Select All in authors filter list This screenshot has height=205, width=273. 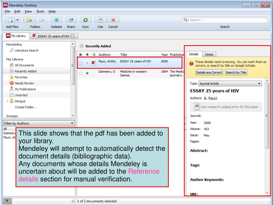coord(5,129)
